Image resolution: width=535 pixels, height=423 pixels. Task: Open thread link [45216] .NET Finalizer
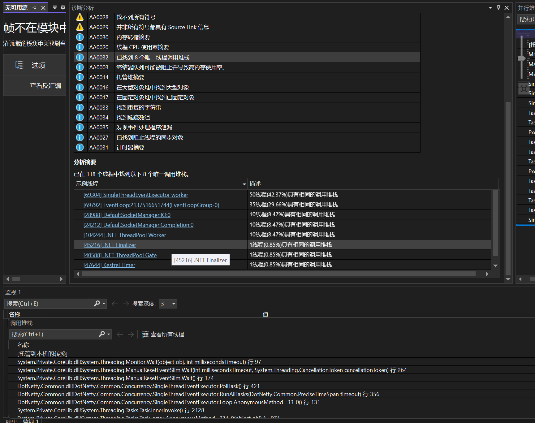(110, 244)
